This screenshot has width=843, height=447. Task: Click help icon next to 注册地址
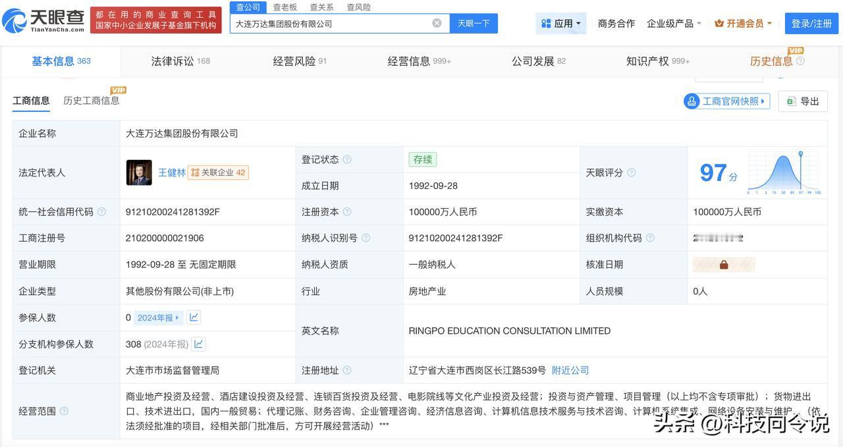click(347, 371)
